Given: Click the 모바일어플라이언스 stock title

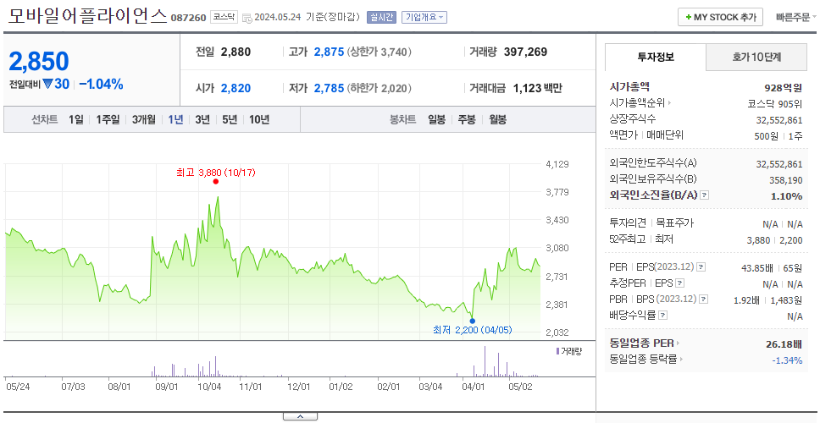Looking at the screenshot, I should tap(87, 16).
